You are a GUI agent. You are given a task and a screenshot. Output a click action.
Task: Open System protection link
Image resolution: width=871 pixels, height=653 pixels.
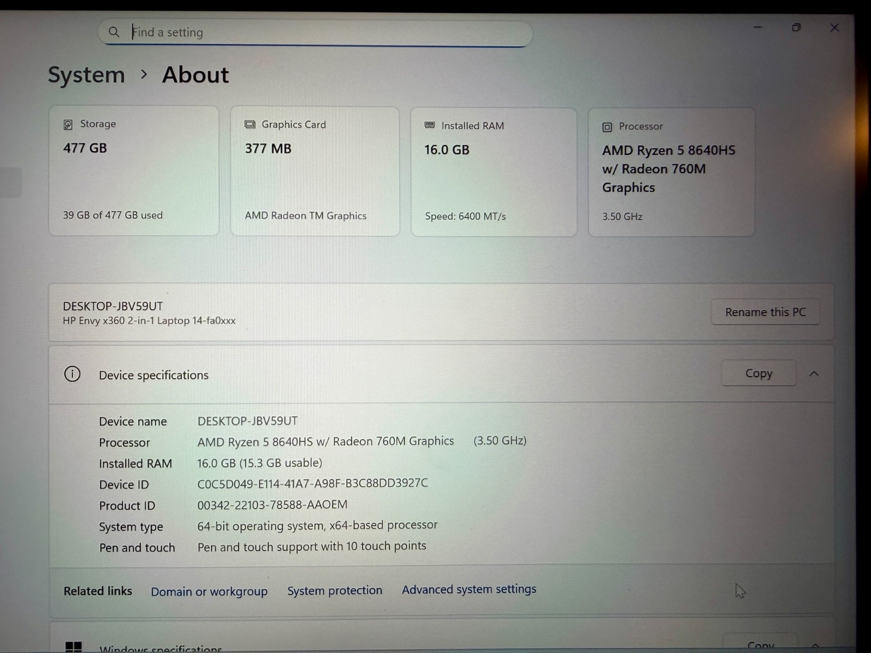click(335, 590)
